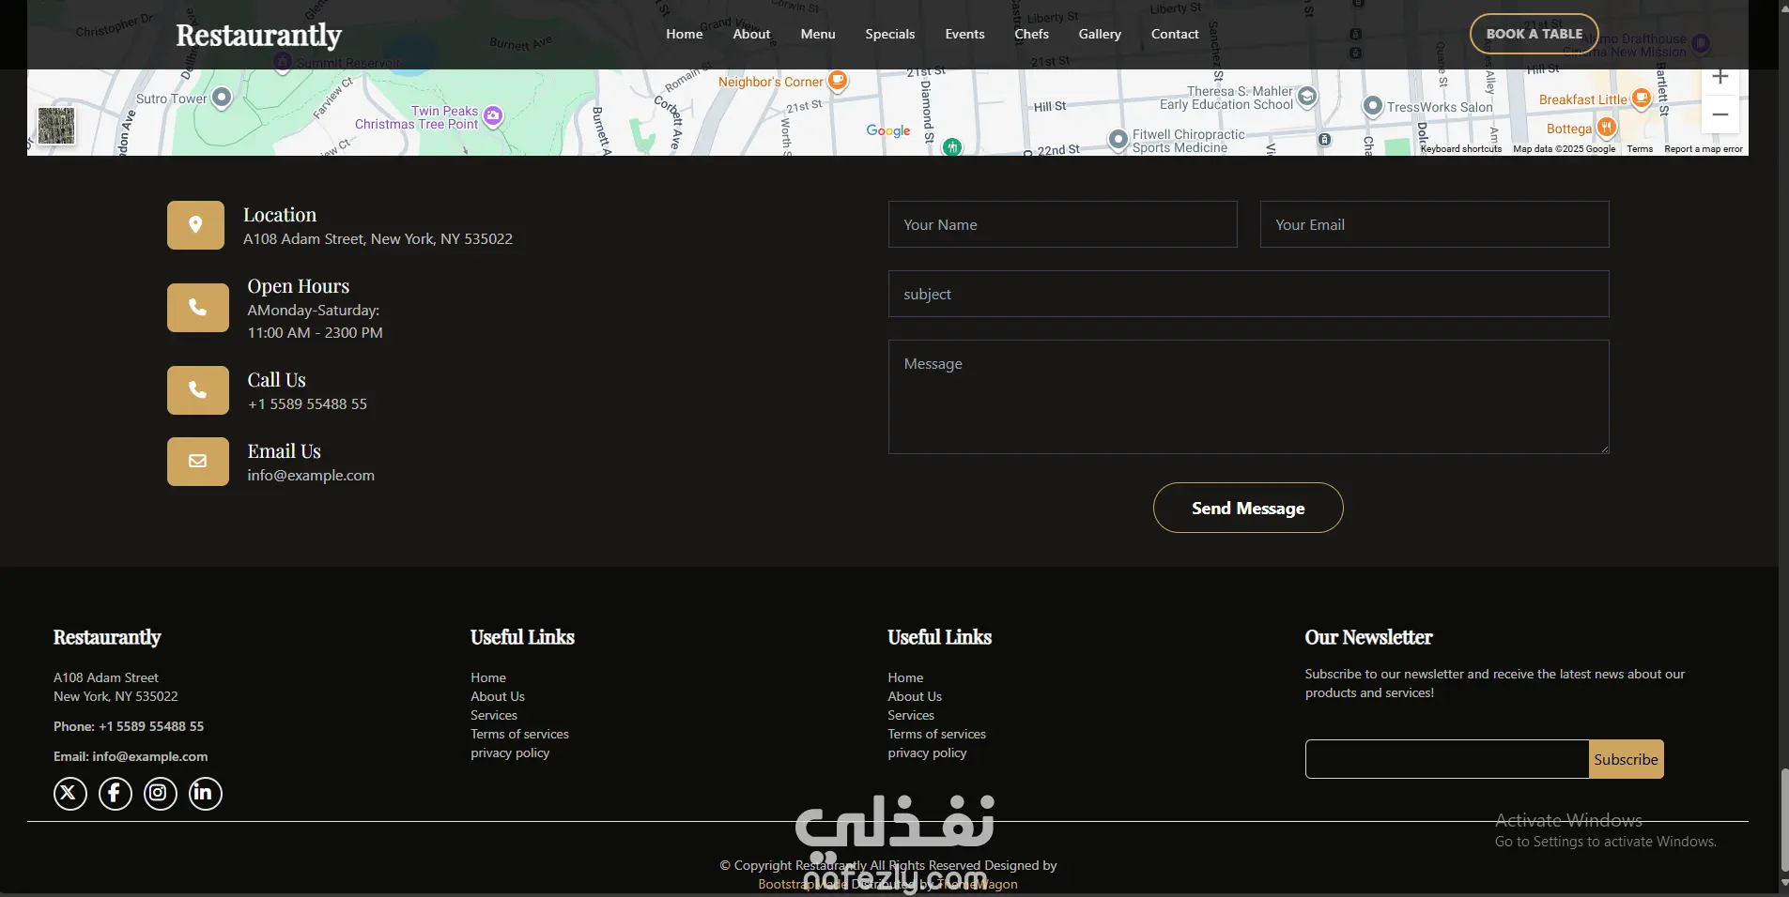1789x897 pixels.
Task: Focus the Your Name field
Action: pos(1063,224)
